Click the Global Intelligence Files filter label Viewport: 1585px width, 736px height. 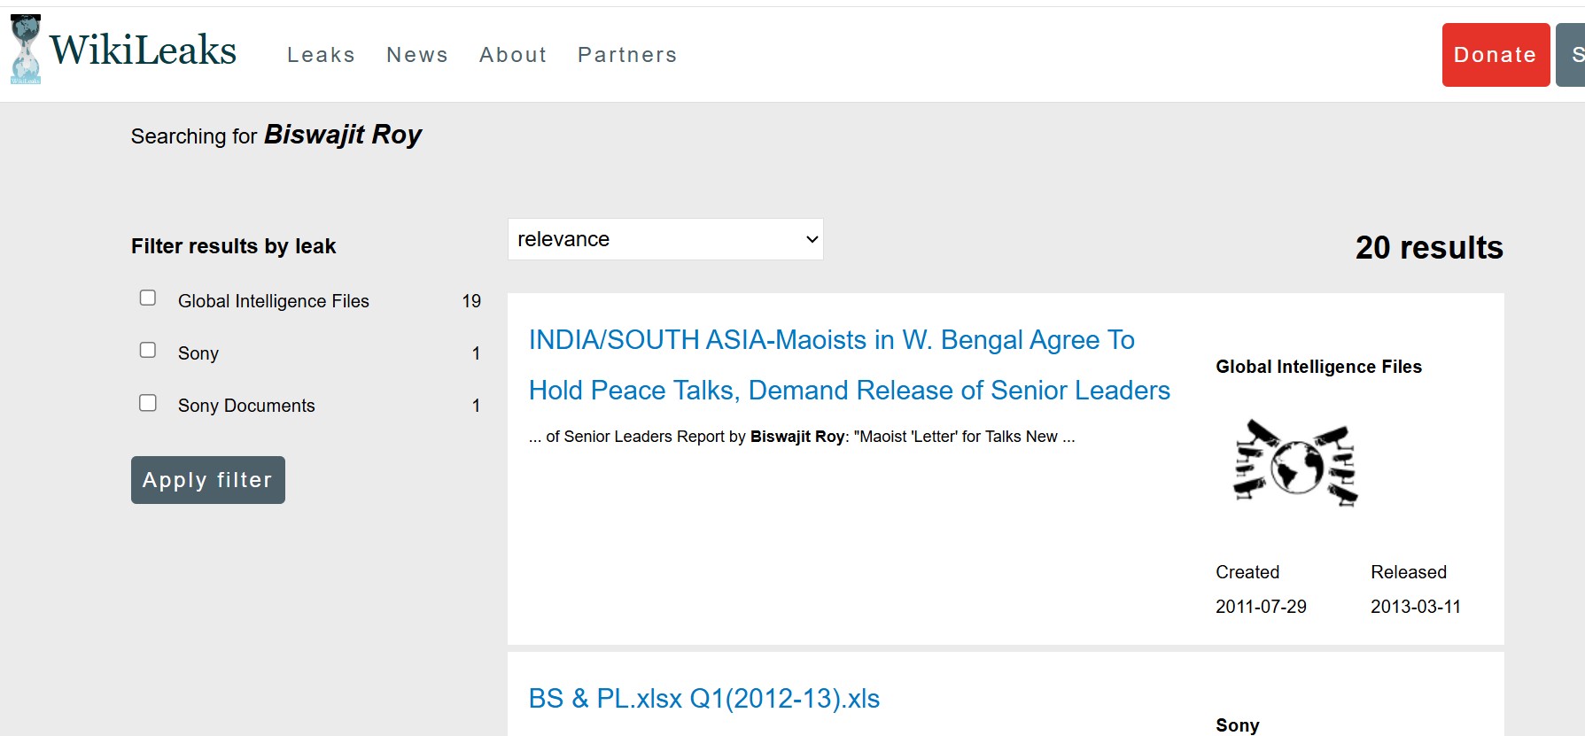coord(273,301)
